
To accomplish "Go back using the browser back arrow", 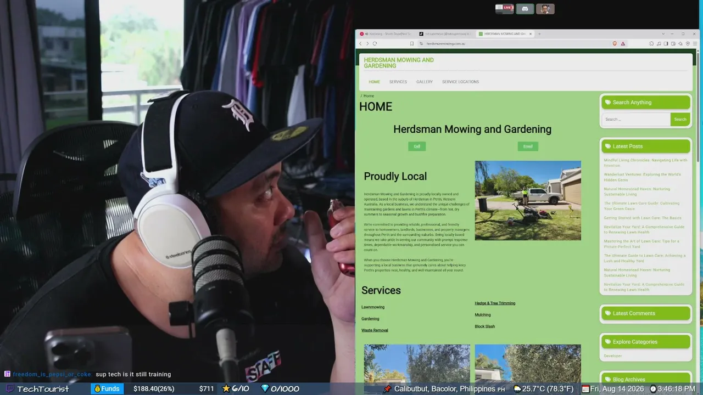I will (x=361, y=43).
